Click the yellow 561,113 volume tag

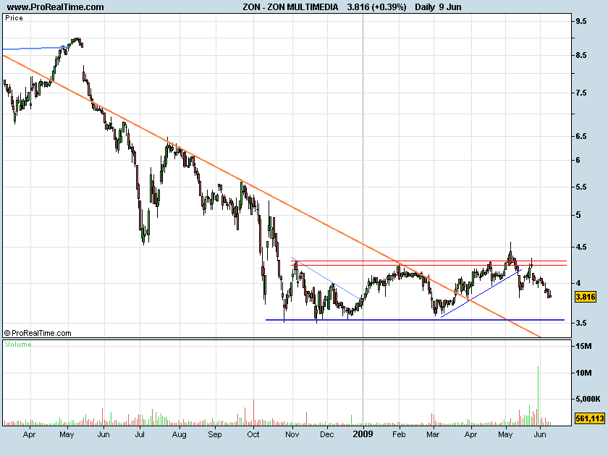[590, 418]
